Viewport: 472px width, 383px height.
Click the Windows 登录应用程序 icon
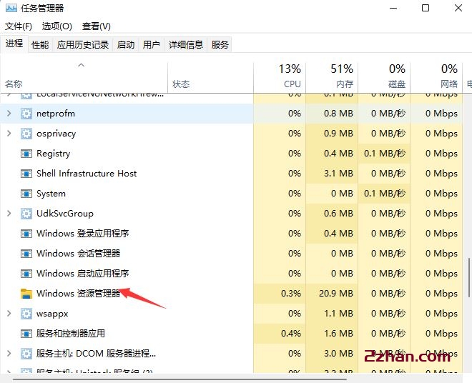[26, 234]
